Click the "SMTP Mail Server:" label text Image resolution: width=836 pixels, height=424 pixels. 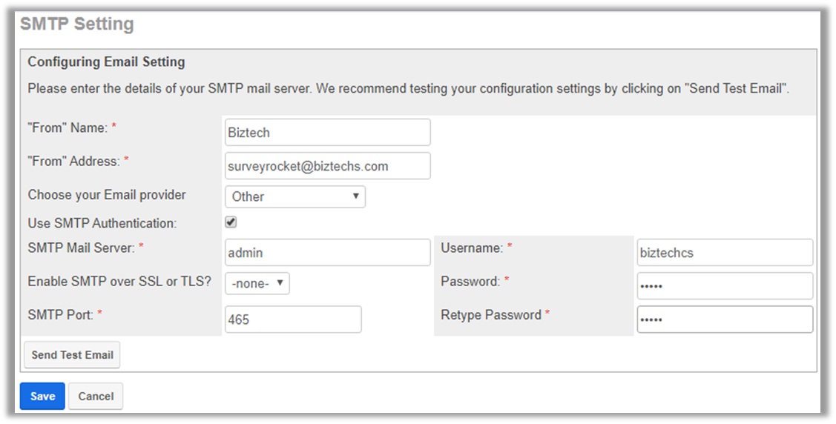click(81, 248)
